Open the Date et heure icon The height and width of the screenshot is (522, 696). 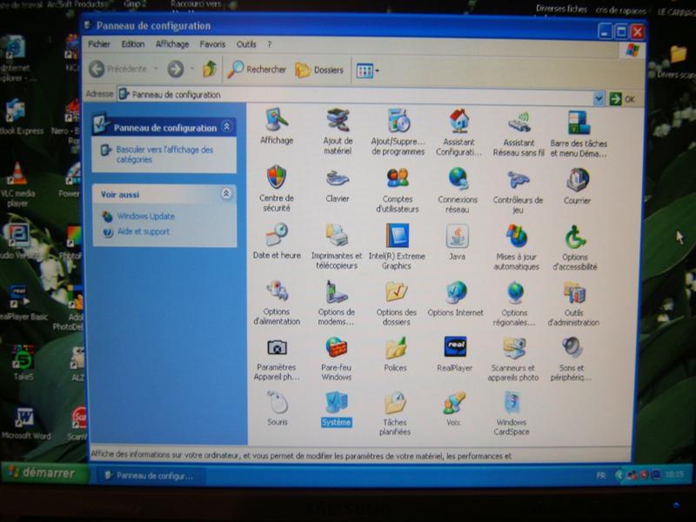277,236
